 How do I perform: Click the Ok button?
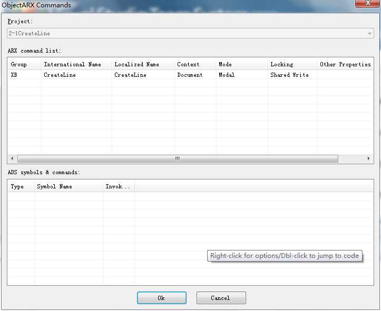pyautogui.click(x=162, y=298)
